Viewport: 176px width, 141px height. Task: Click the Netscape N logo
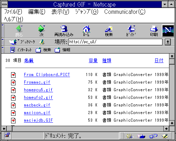pos(168,31)
